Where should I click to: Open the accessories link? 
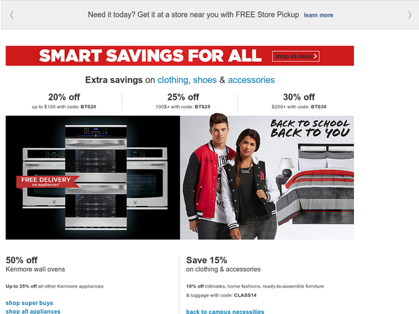coord(251,80)
